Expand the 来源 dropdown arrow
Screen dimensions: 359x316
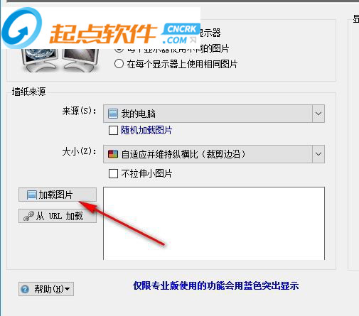pyautogui.click(x=318, y=114)
